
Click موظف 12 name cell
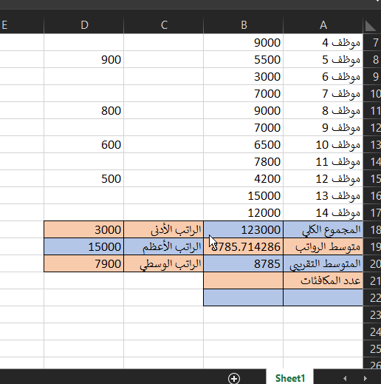[x=323, y=178]
